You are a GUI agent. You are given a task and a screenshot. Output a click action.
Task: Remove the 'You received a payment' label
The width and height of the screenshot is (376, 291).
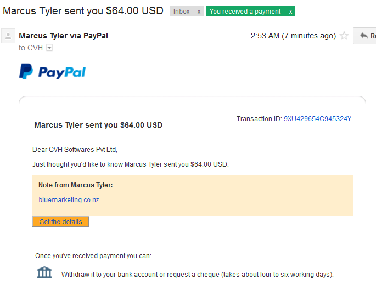point(290,12)
